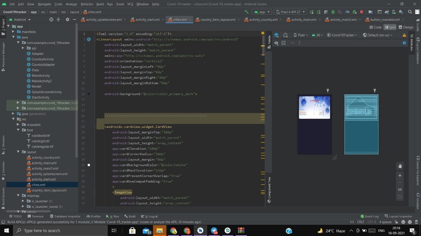Open the Terminal tool window

[x=36, y=216]
